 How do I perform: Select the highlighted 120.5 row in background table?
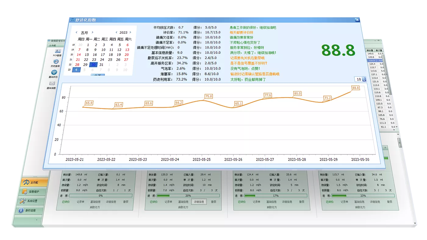375,61
